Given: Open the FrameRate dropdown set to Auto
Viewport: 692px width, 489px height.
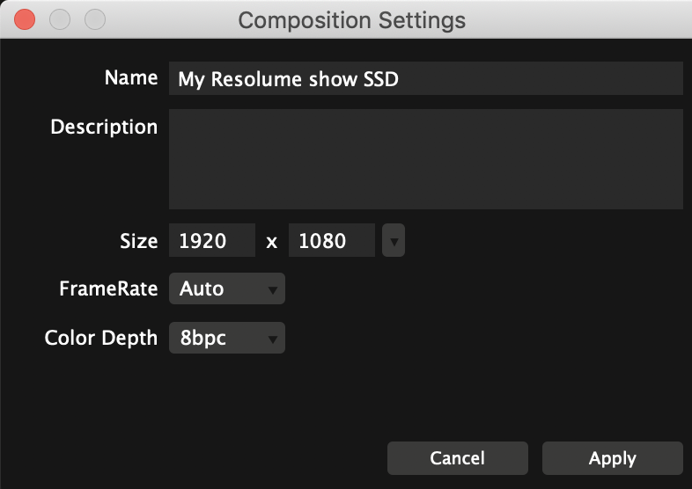Looking at the screenshot, I should click(226, 288).
